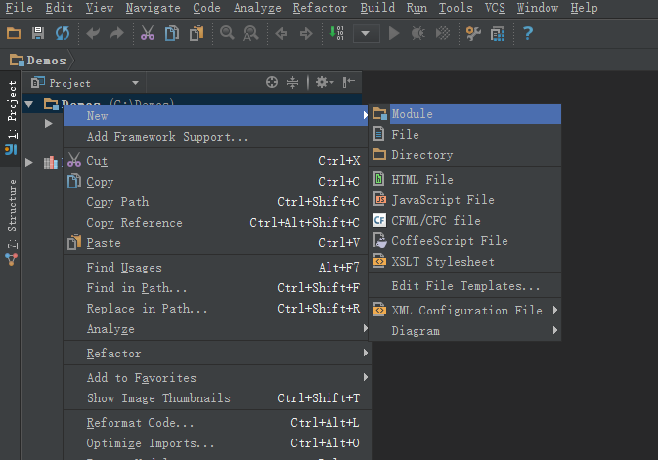Image resolution: width=658 pixels, height=460 pixels.
Task: Click the Make Project build icon
Action: (x=336, y=33)
